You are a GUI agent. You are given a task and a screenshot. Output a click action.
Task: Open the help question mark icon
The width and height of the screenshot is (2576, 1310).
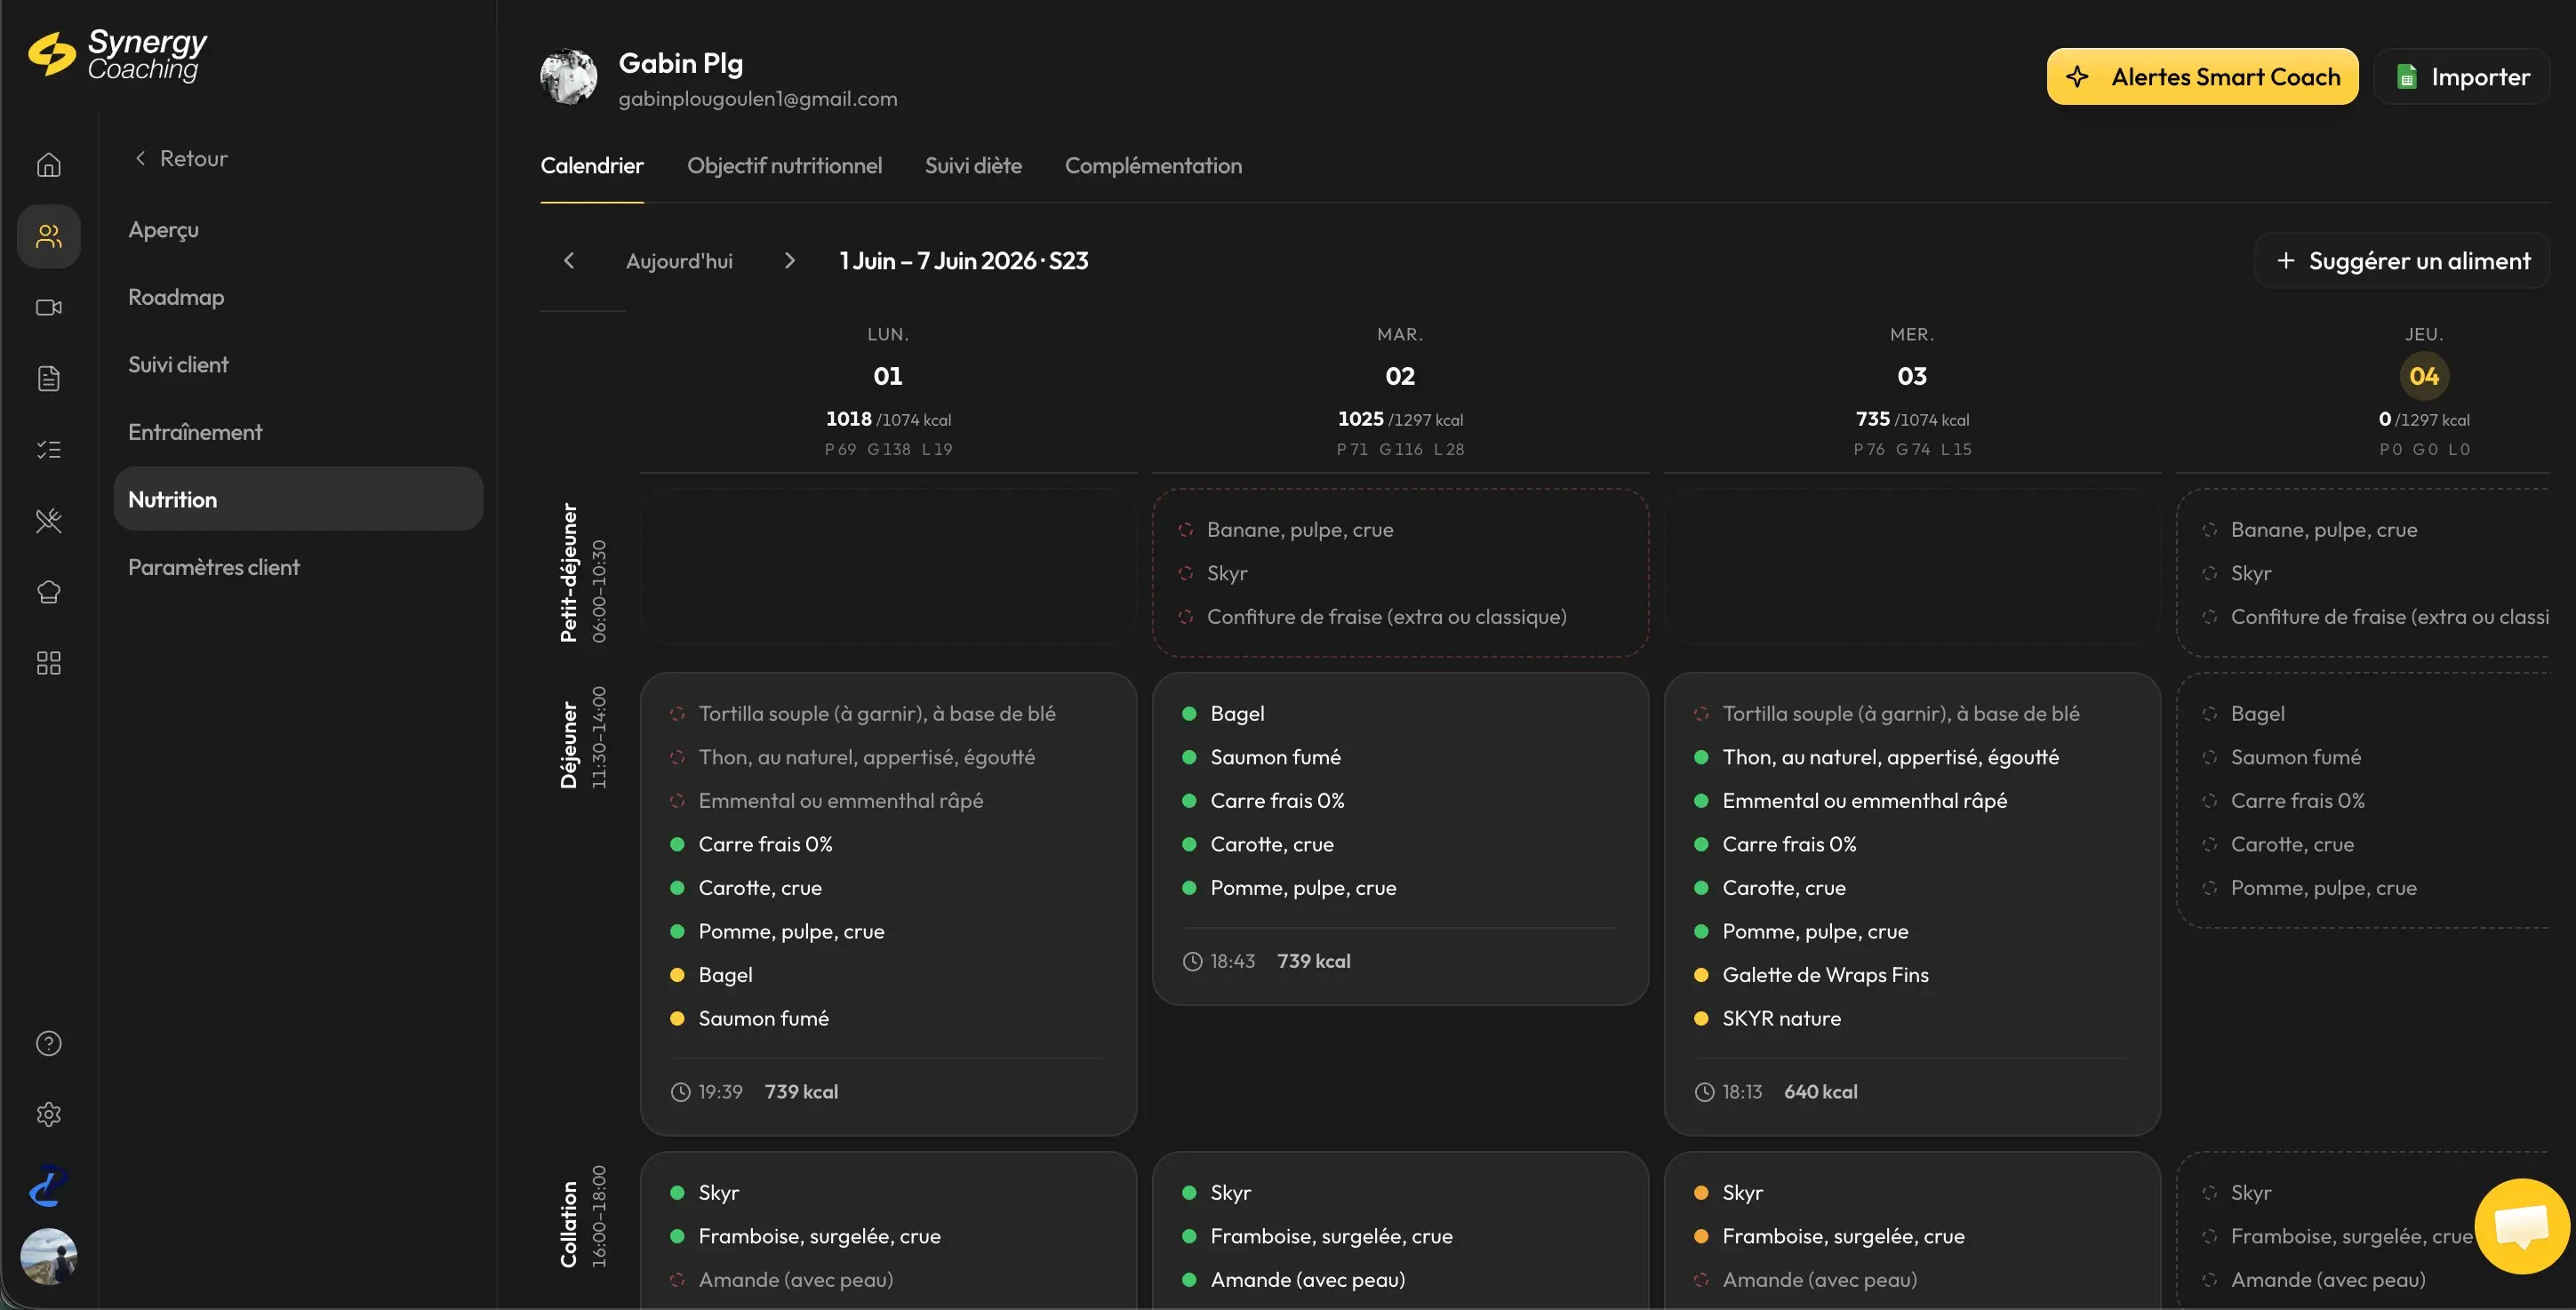(x=48, y=1043)
